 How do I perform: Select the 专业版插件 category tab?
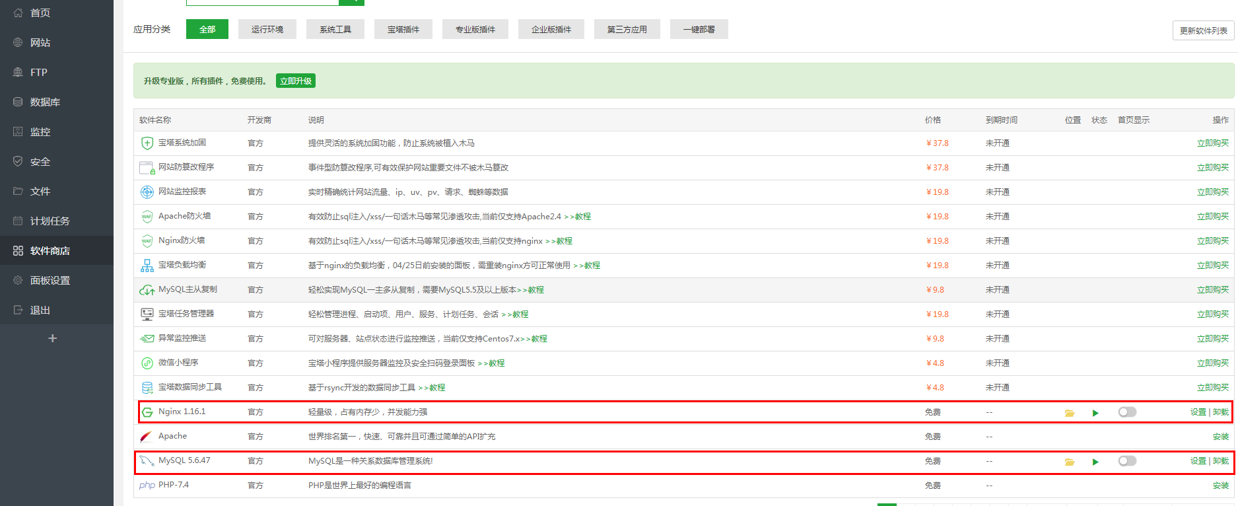(x=475, y=29)
